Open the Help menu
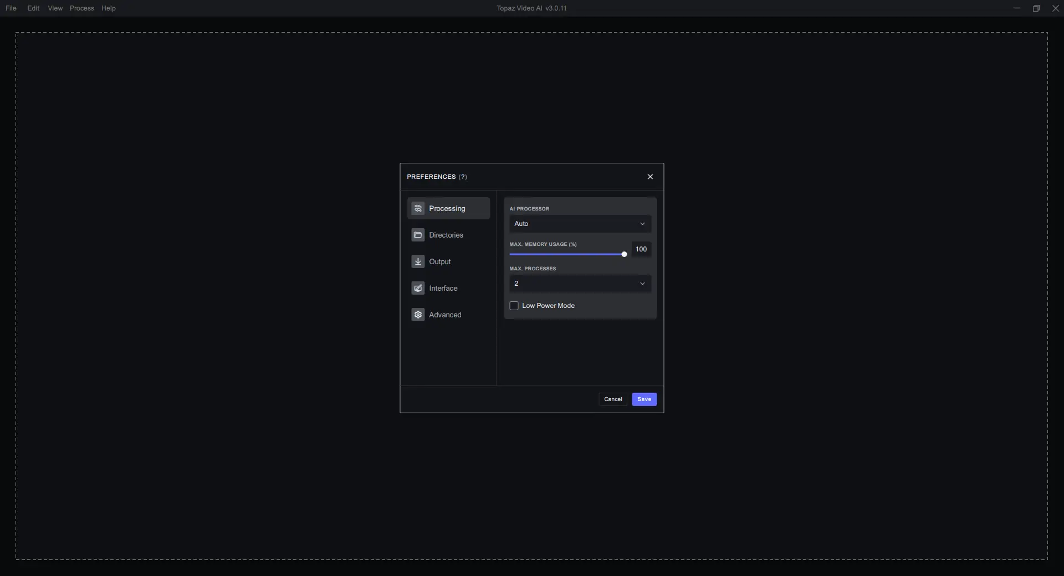Image resolution: width=1064 pixels, height=576 pixels. click(x=108, y=8)
